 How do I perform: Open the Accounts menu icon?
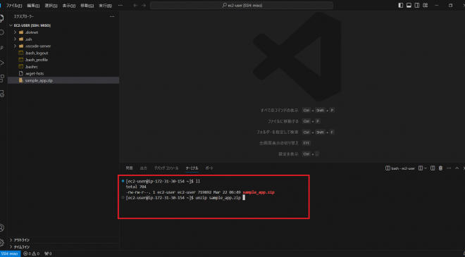point(2,227)
